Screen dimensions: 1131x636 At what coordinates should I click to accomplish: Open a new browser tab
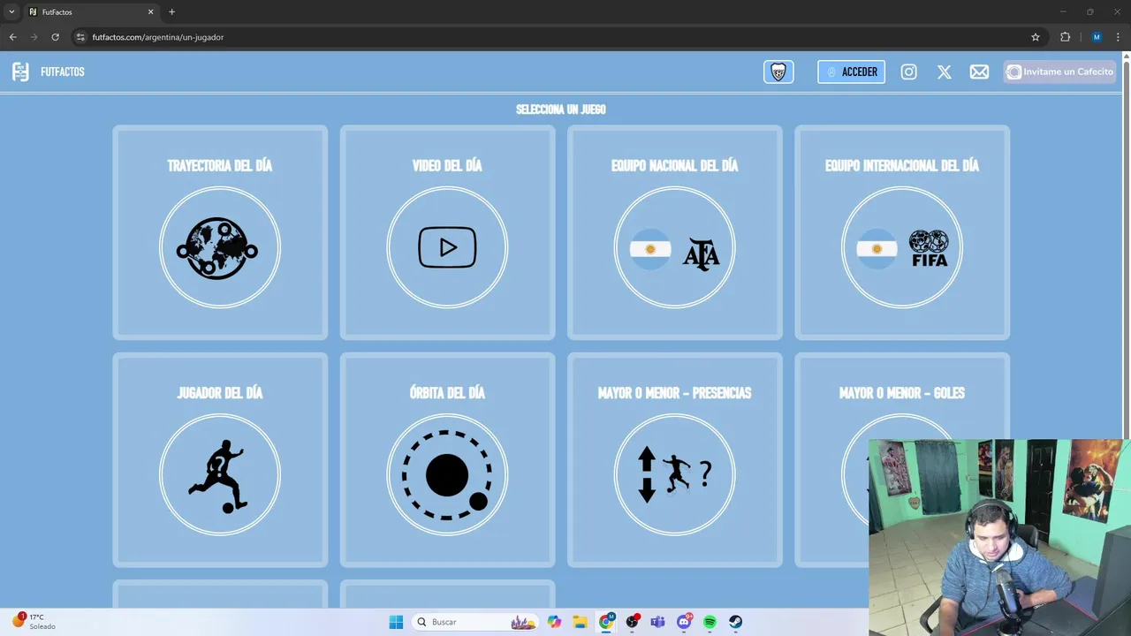[x=171, y=12]
